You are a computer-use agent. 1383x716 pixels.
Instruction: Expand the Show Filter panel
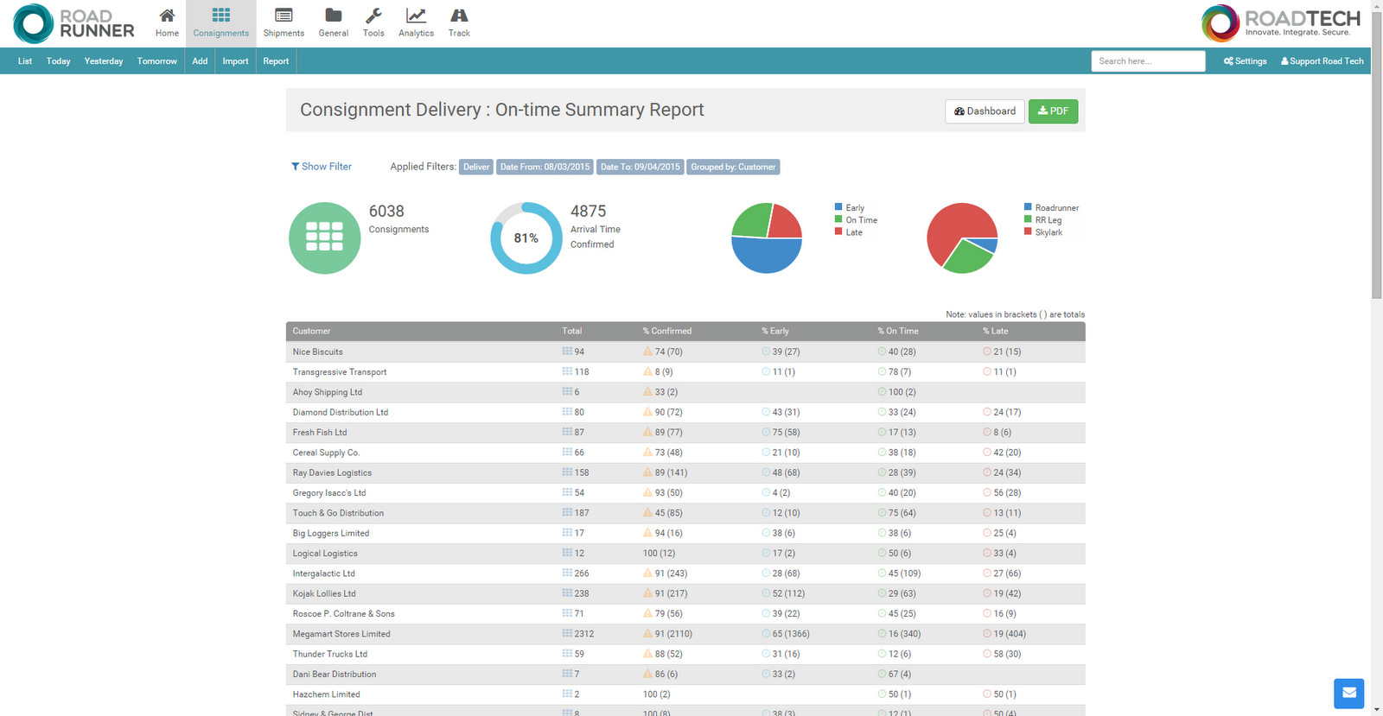tap(322, 167)
